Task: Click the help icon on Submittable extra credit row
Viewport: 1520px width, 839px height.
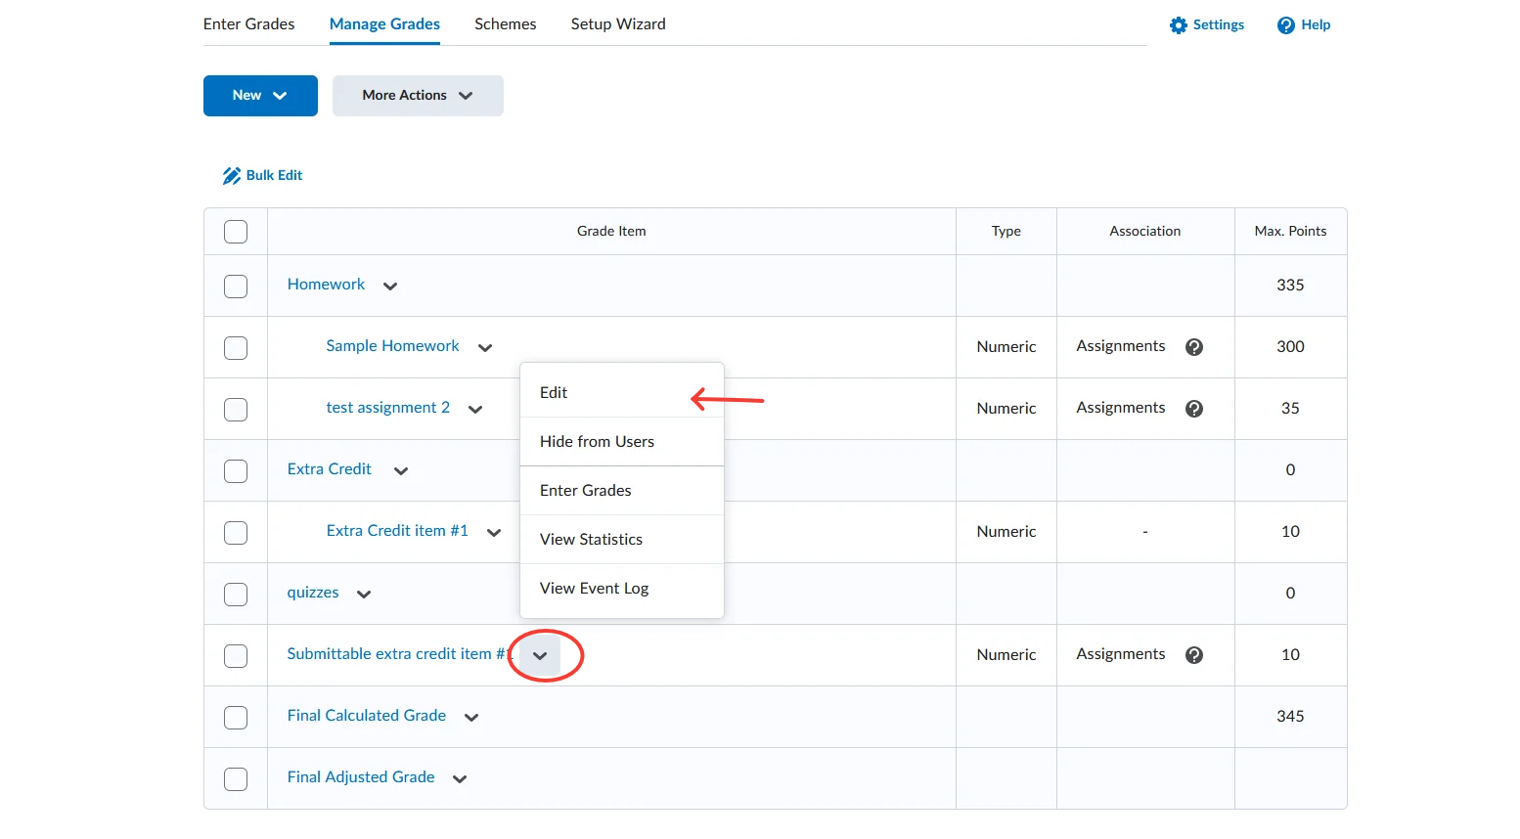Action: pos(1194,655)
